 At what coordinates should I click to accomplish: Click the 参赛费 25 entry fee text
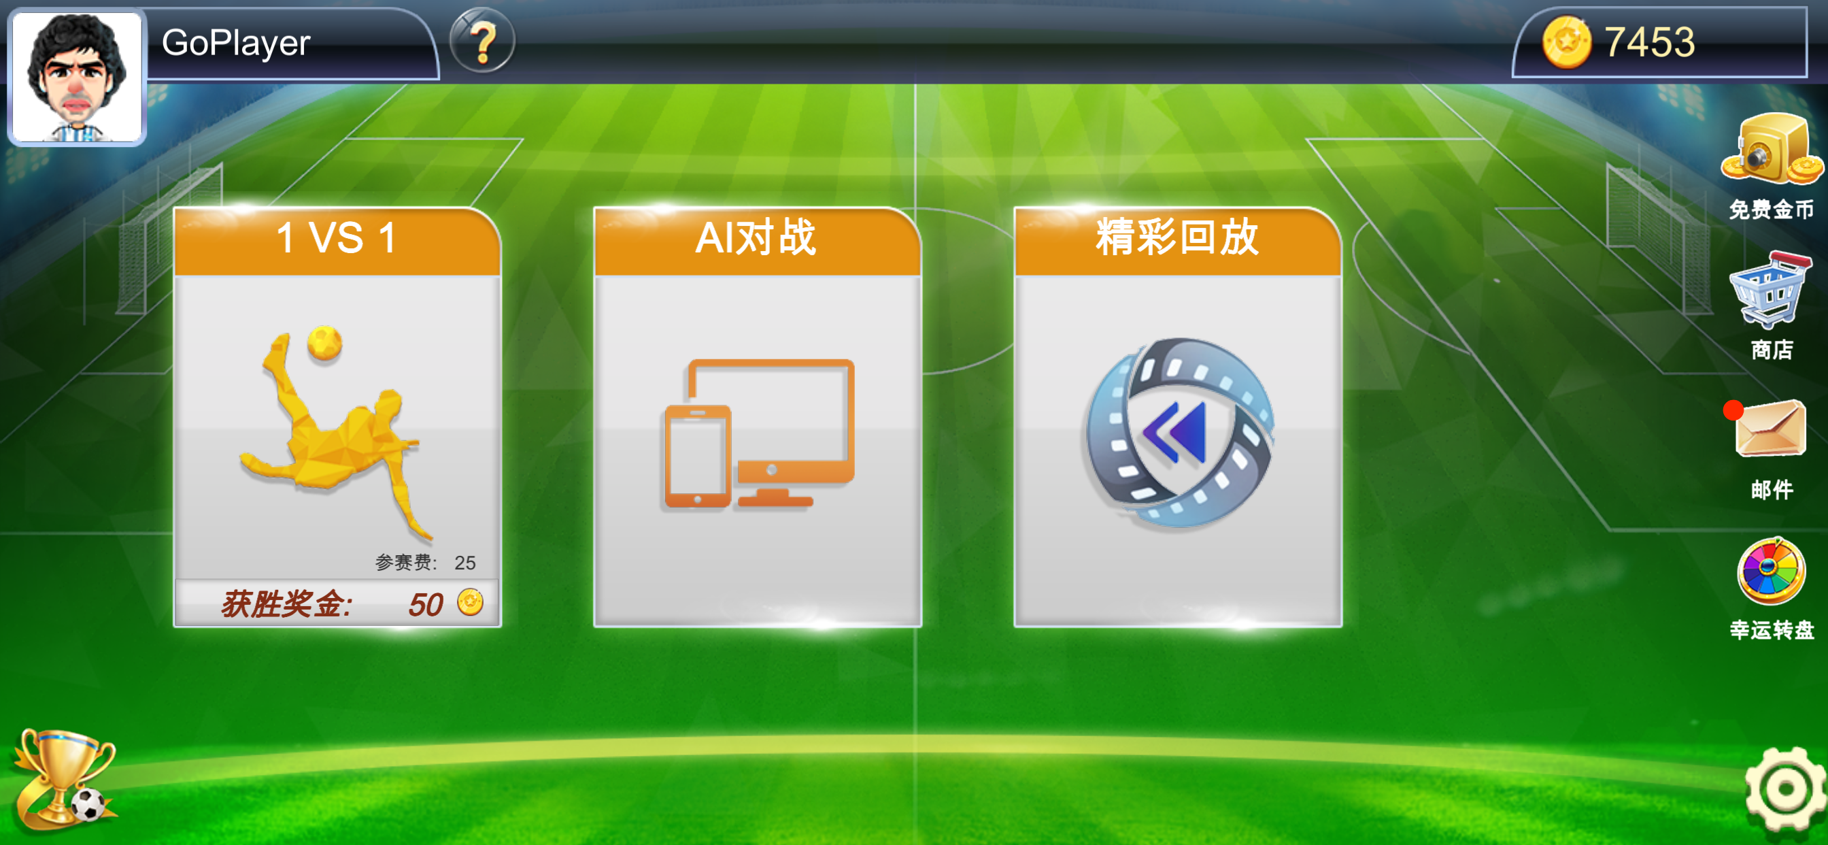[x=425, y=563]
